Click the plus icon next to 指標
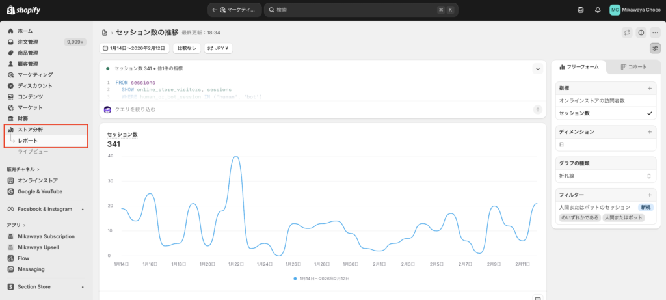 pos(649,88)
